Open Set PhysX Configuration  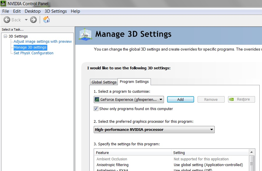pos(33,53)
